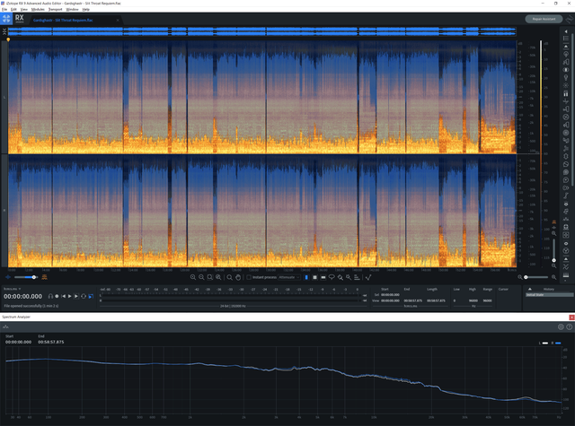Click the waveform view icon left of opacity slider
This screenshot has height=426, width=575.
[x=8, y=277]
